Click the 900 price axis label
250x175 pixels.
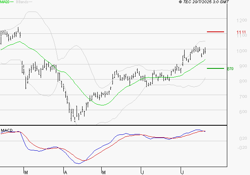point(243,66)
